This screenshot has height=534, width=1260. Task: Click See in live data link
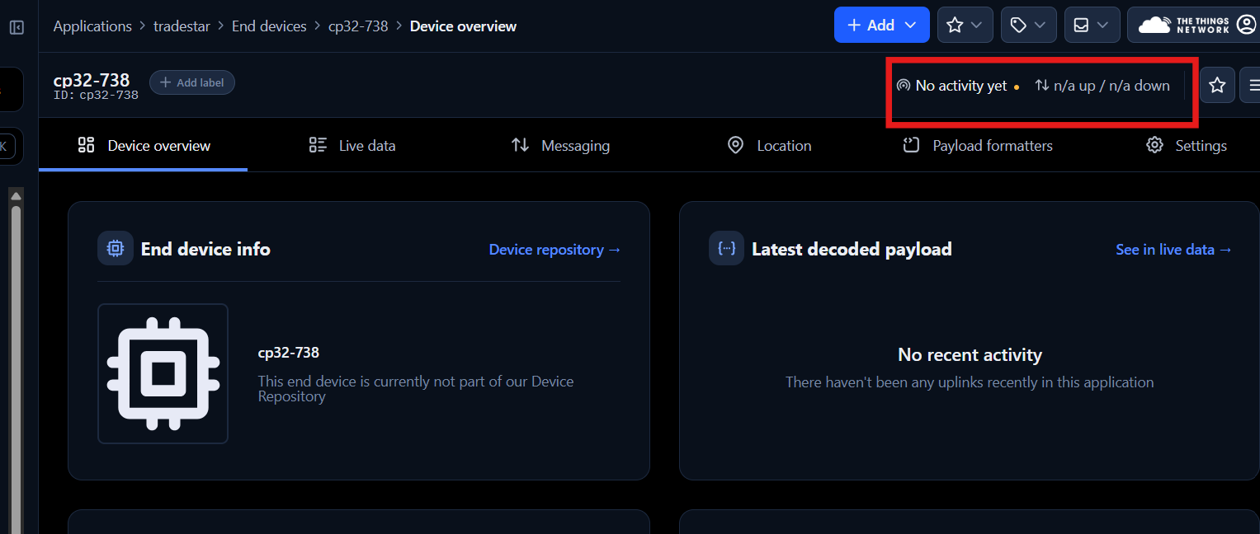tap(1173, 250)
